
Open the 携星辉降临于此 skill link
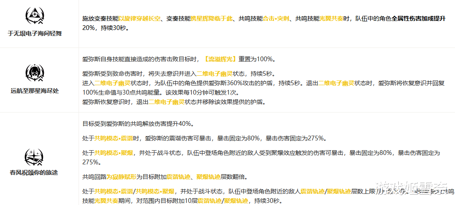(x=212, y=19)
